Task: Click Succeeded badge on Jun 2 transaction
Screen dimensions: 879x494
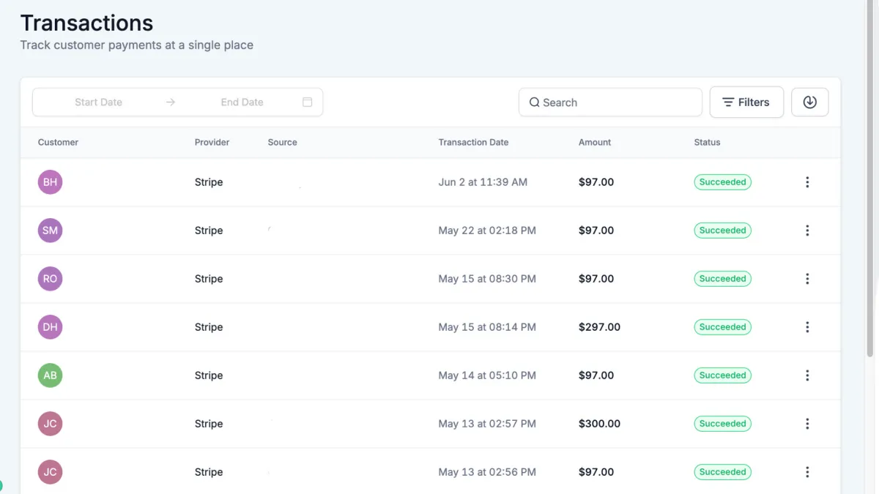Action: coord(722,182)
